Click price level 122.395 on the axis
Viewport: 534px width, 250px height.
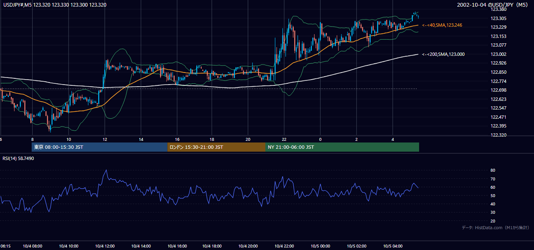pyautogui.click(x=498, y=126)
